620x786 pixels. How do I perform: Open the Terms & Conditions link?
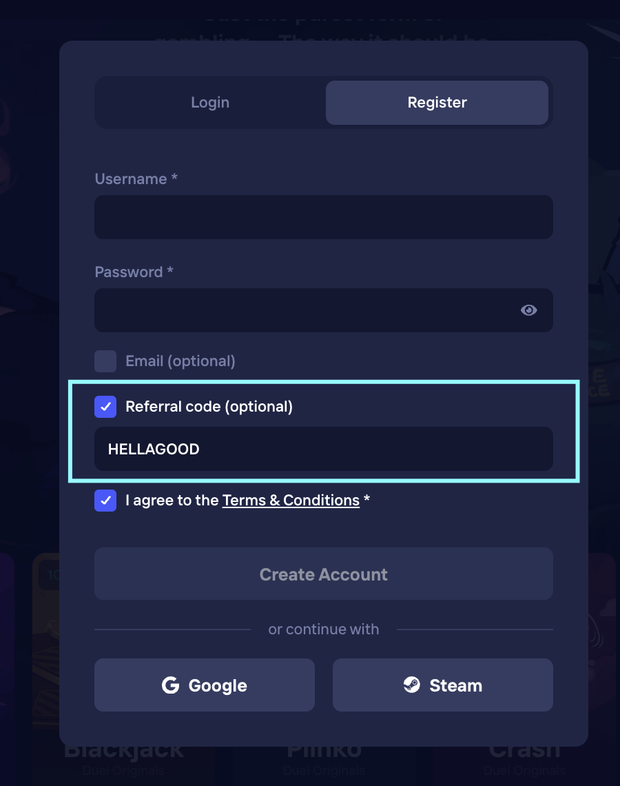point(291,501)
